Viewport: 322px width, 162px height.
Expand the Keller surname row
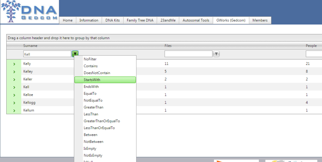pyautogui.click(x=14, y=79)
